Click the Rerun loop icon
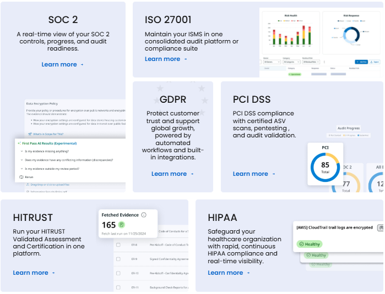This screenshot has height=294, width=385. (x=21, y=177)
